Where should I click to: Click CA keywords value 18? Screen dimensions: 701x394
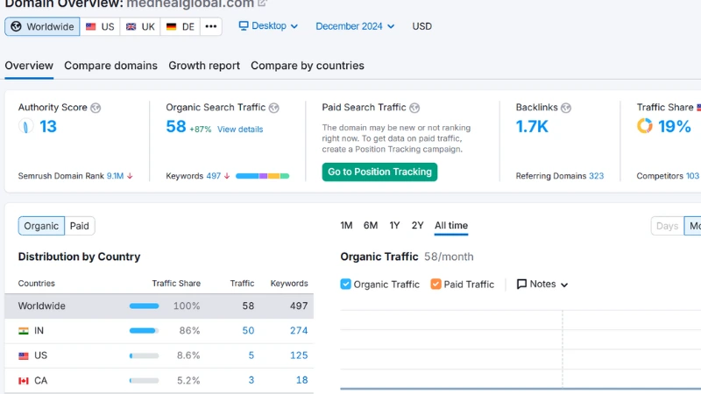coord(301,380)
